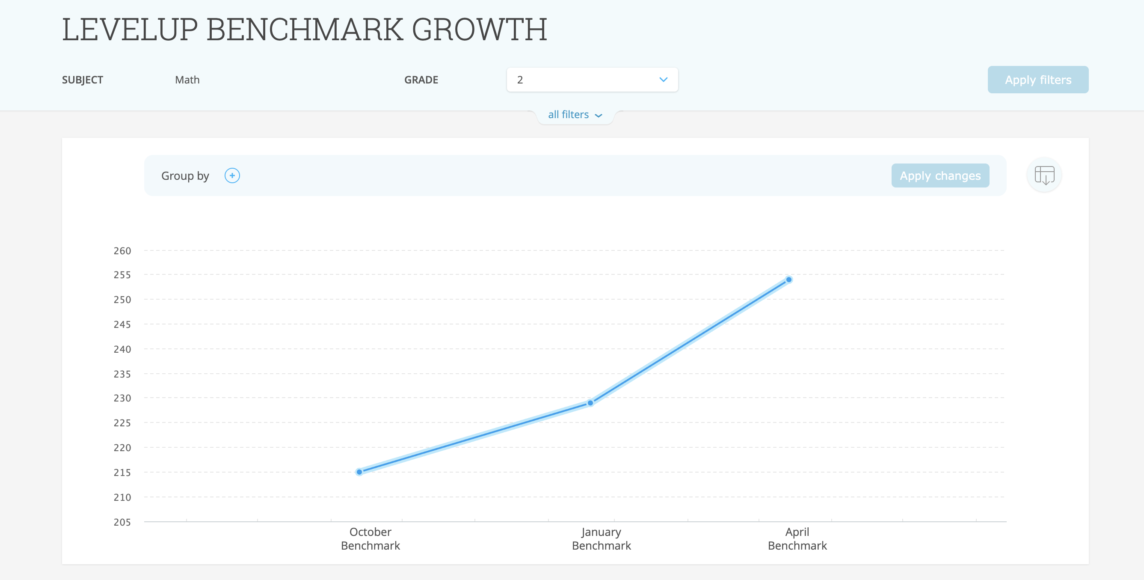This screenshot has width=1144, height=580.
Task: Click the 260 y-axis value
Action: 122,251
